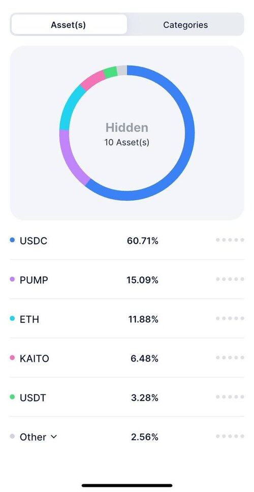
Task: Select the Asset(s) tab
Action: click(x=69, y=25)
